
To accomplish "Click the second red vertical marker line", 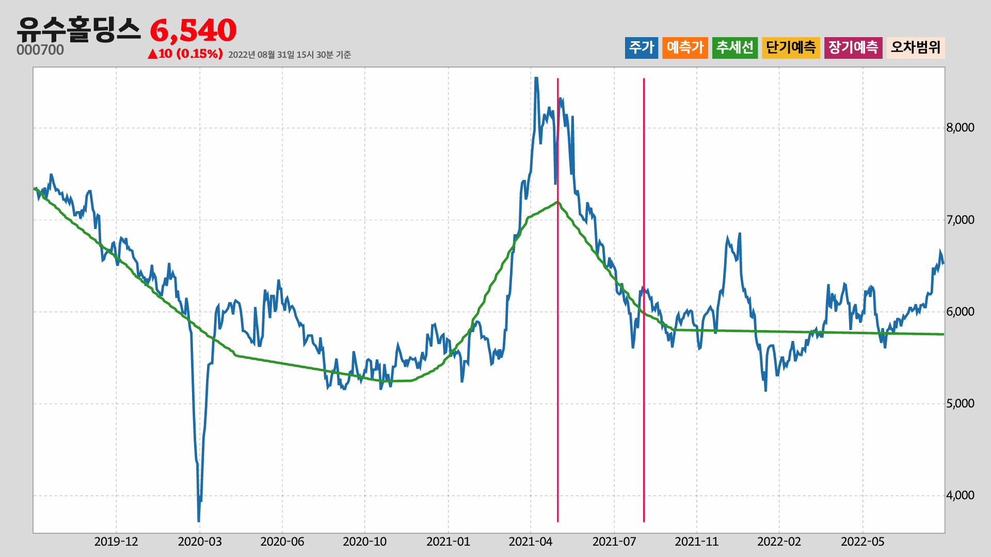I will 644,300.
